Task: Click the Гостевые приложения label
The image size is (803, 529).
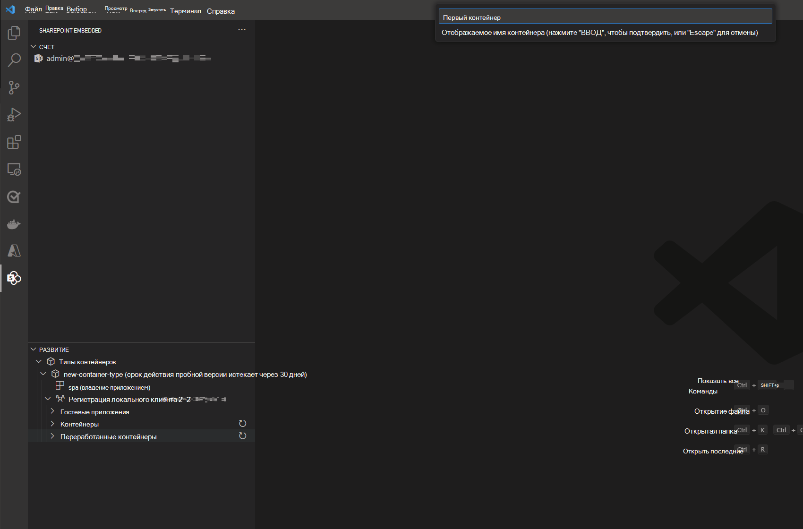Action: click(94, 412)
